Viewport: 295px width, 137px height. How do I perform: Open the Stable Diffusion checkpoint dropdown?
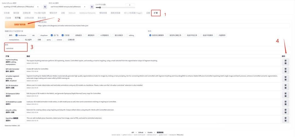22,7
